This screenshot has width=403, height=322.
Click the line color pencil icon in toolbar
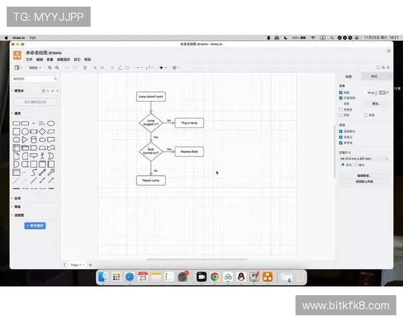tap(120, 68)
